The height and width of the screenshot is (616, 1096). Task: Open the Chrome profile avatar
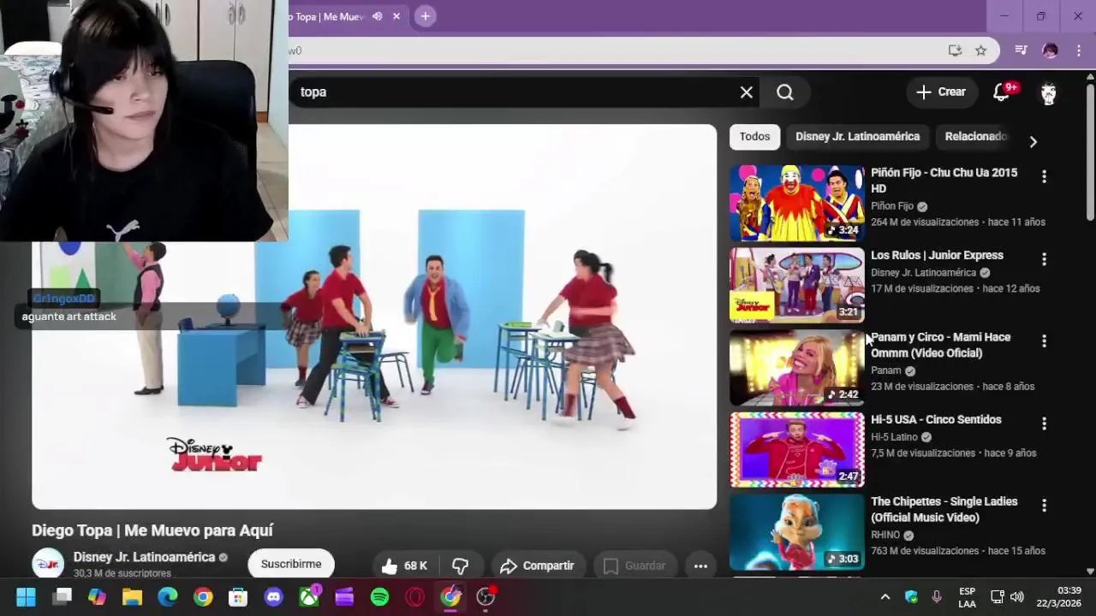(1050, 50)
